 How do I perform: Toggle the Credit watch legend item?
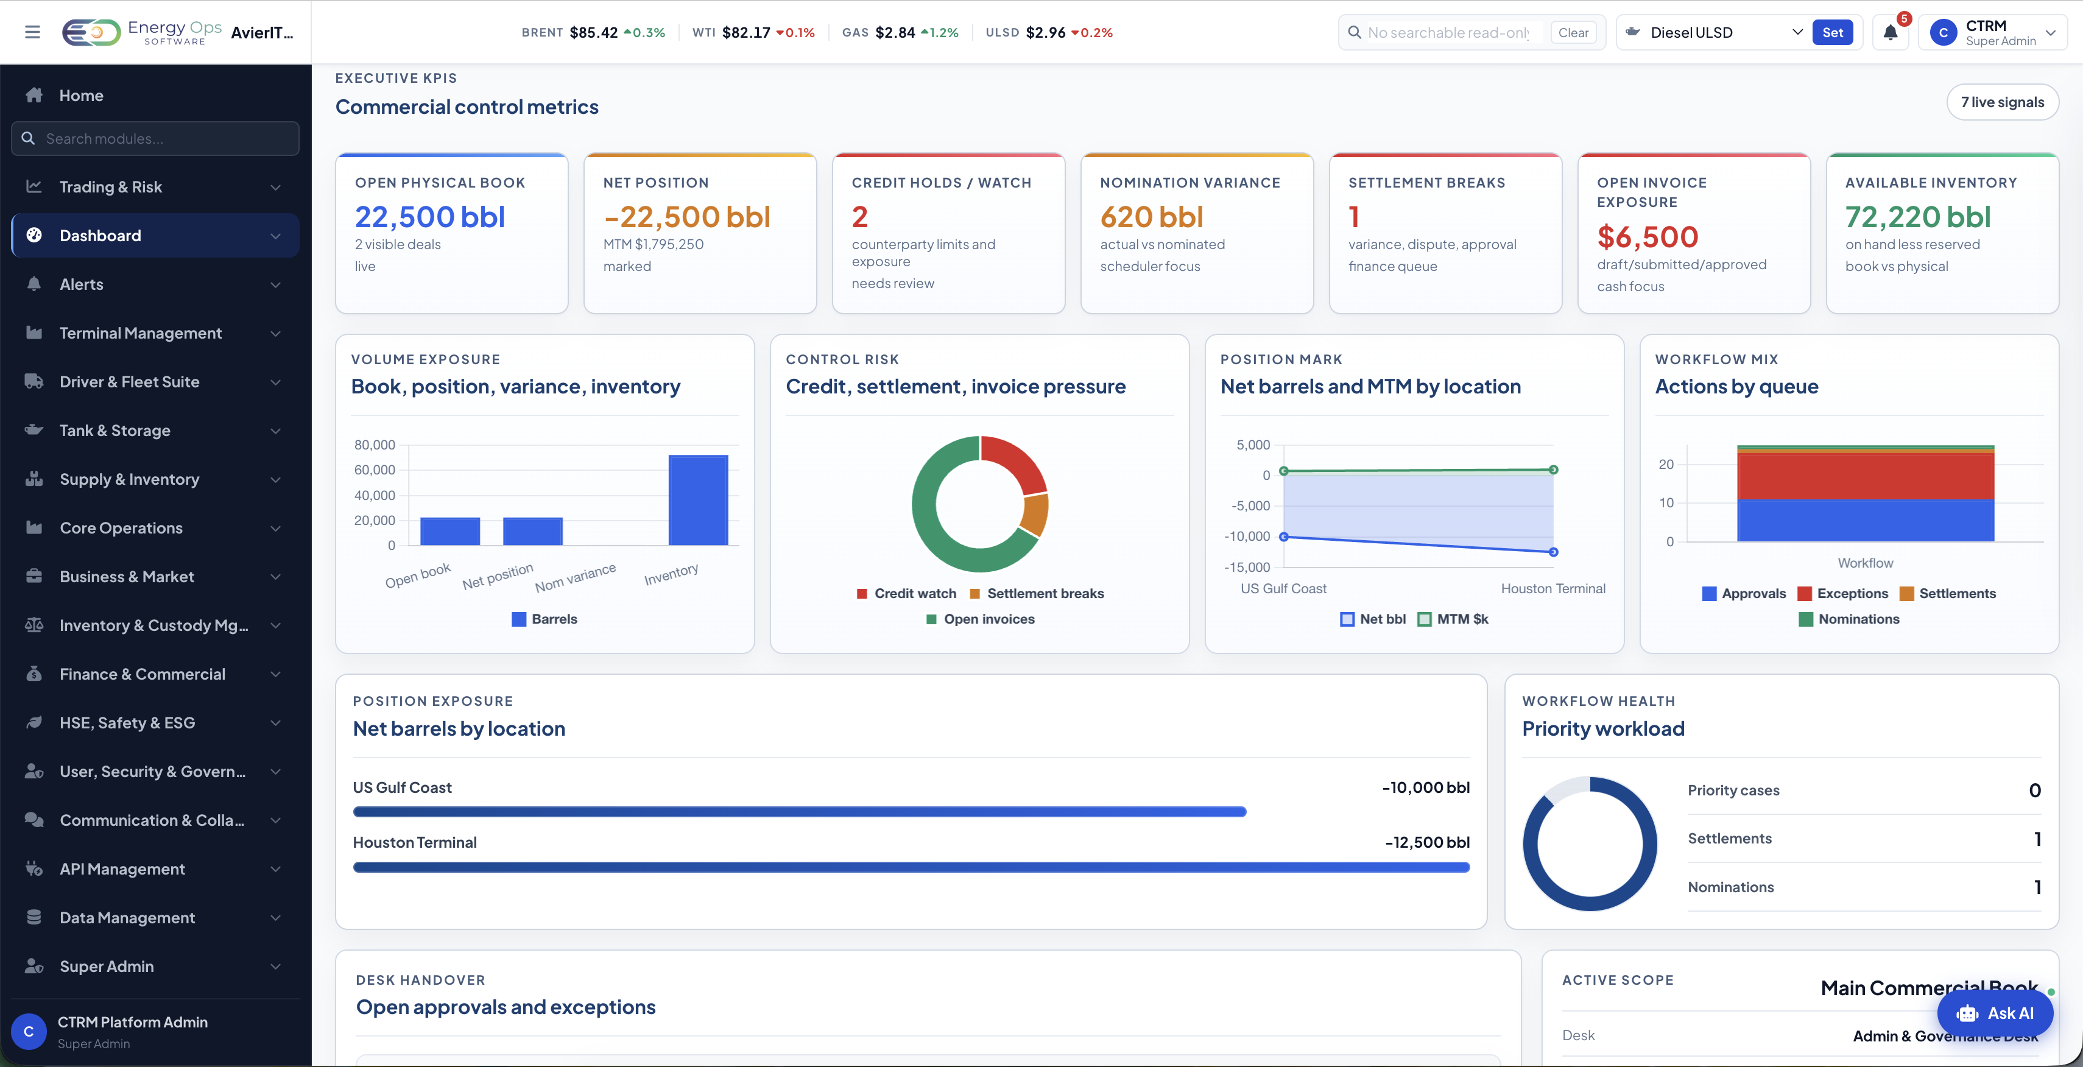(x=906, y=593)
